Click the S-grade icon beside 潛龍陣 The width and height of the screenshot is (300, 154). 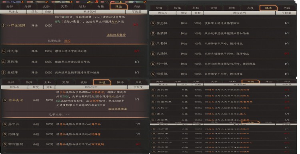click(x=153, y=74)
